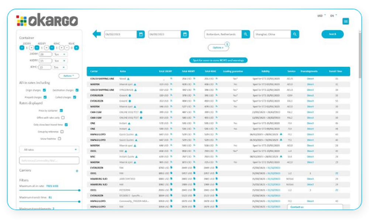Expand the Options dropdown in the Container panel
This screenshot has width=369, height=222.
69,76
